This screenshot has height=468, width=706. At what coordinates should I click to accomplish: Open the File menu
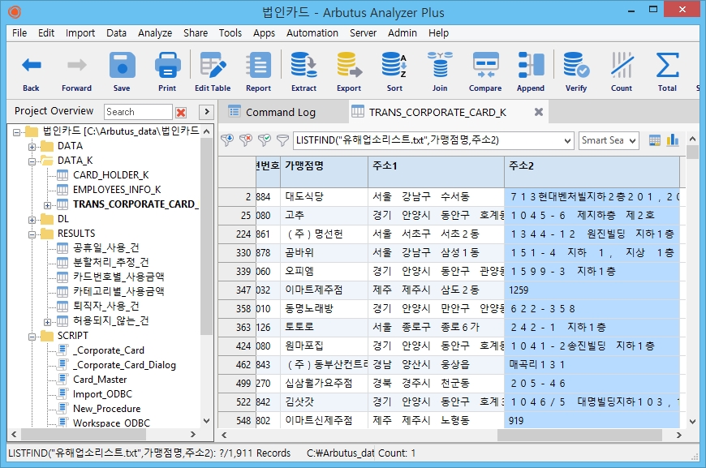point(19,33)
